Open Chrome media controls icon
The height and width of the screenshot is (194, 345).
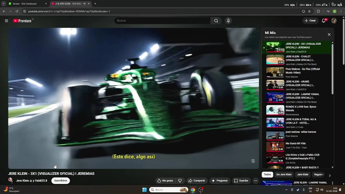point(328,11)
